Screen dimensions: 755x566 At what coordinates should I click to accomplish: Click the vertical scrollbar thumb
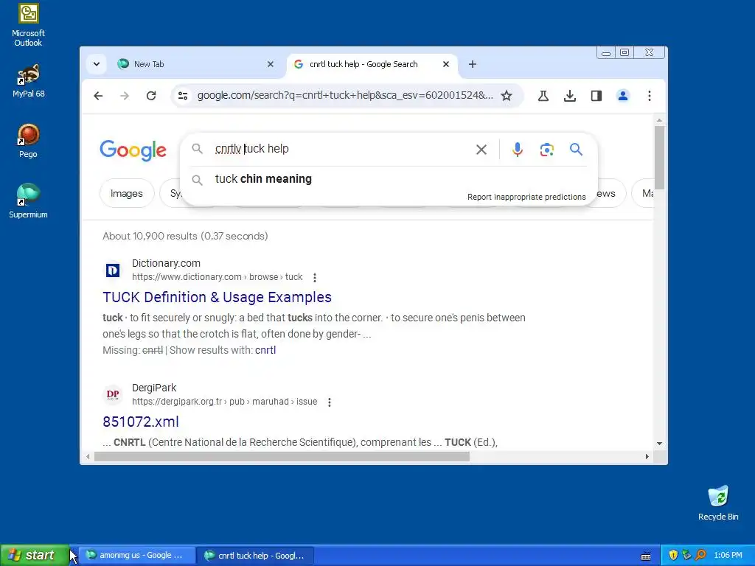659,158
